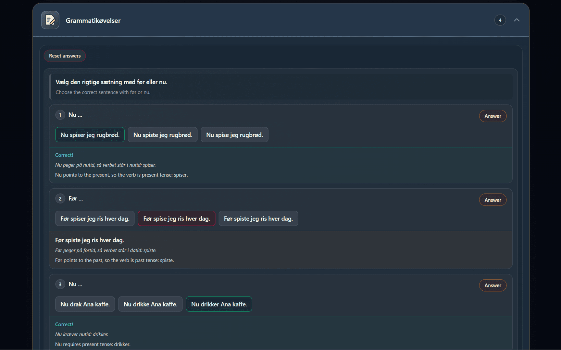
Task: Click the exercise count badge showing 4
Action: tap(500, 20)
